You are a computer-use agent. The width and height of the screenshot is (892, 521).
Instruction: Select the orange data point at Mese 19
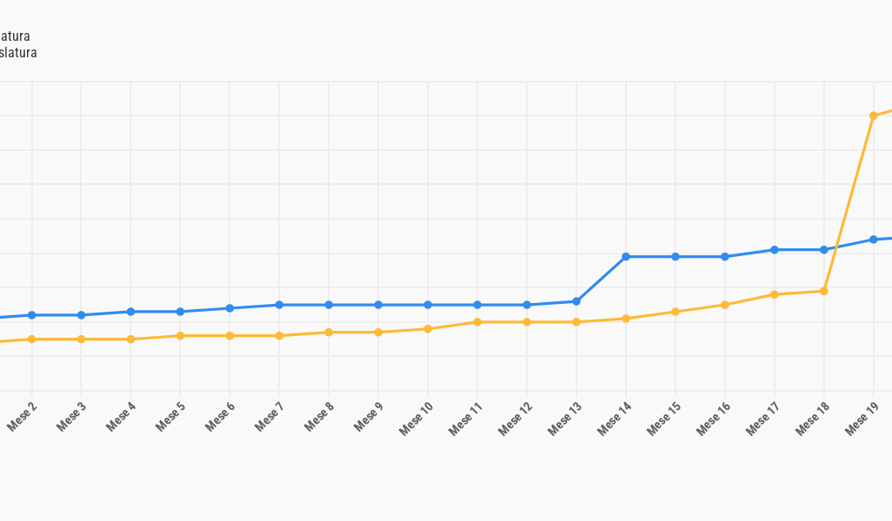873,115
